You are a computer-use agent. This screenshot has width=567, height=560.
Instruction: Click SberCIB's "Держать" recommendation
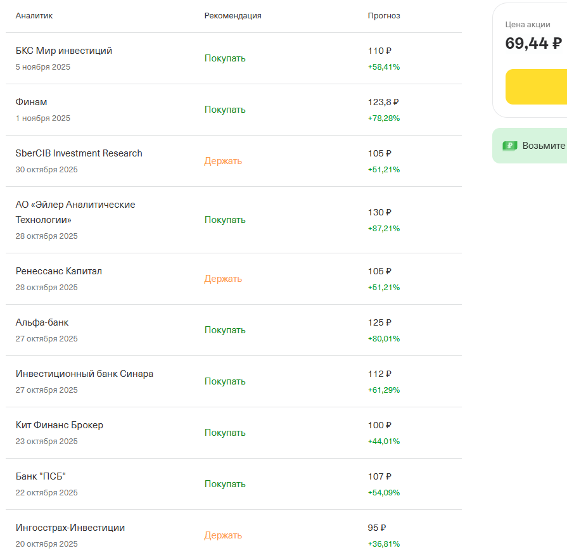[x=223, y=161]
